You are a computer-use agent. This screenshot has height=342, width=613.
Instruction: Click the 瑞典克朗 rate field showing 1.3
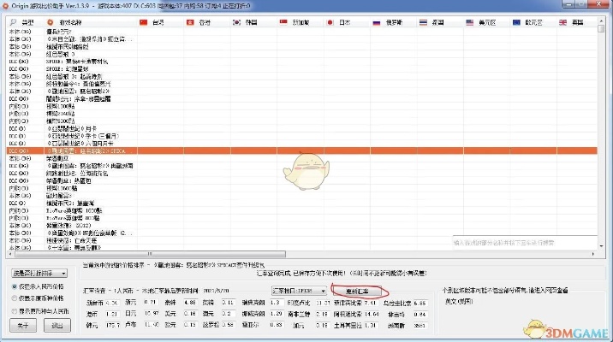click(x=277, y=302)
